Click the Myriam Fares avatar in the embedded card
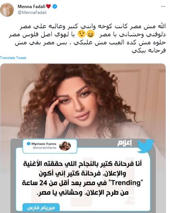This screenshot has height=213, width=170. click(65, 146)
